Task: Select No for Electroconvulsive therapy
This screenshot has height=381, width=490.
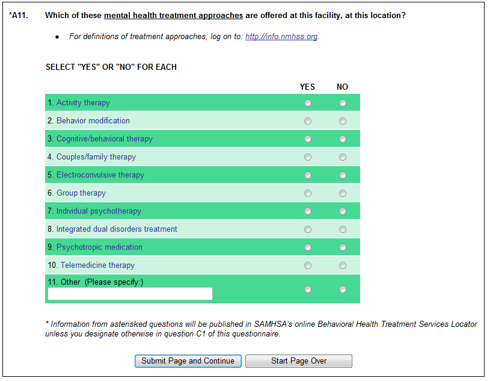Action: pos(343,175)
